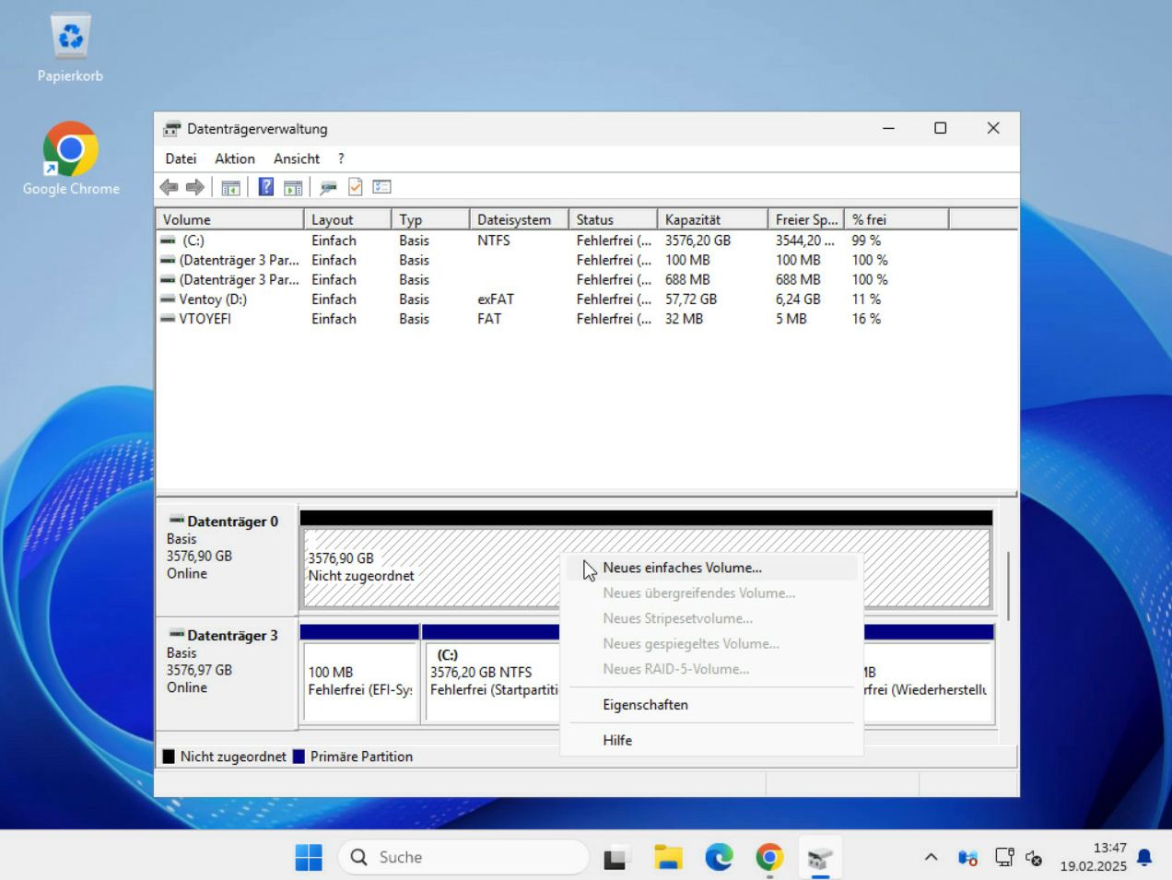Sort by the Typ column header
1172x880 pixels.
pyautogui.click(x=430, y=219)
